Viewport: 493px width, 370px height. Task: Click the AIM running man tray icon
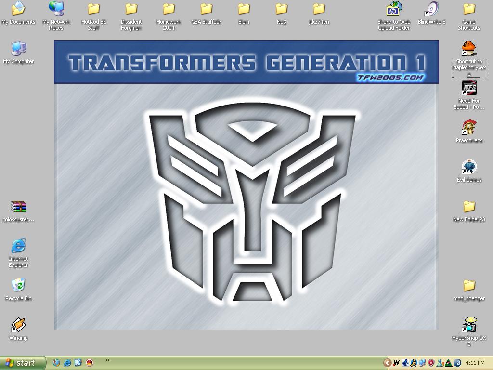coord(414,363)
